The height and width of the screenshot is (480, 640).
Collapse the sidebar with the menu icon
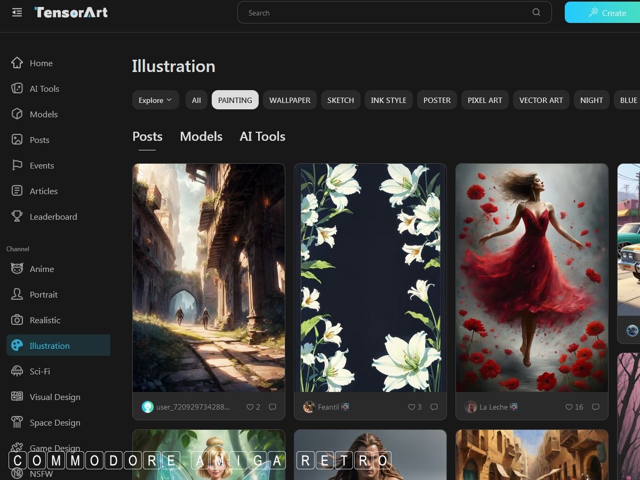coord(17,12)
